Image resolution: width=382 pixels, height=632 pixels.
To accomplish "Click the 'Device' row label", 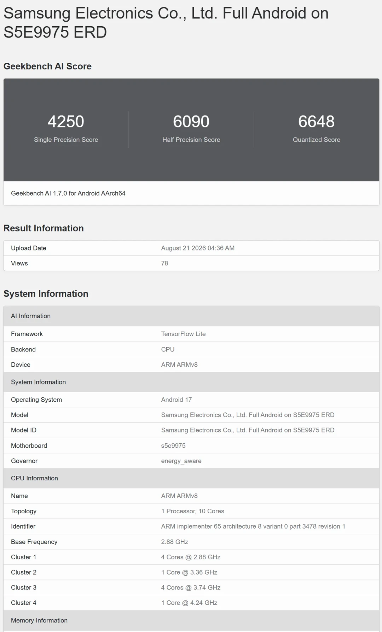I will click(x=21, y=365).
